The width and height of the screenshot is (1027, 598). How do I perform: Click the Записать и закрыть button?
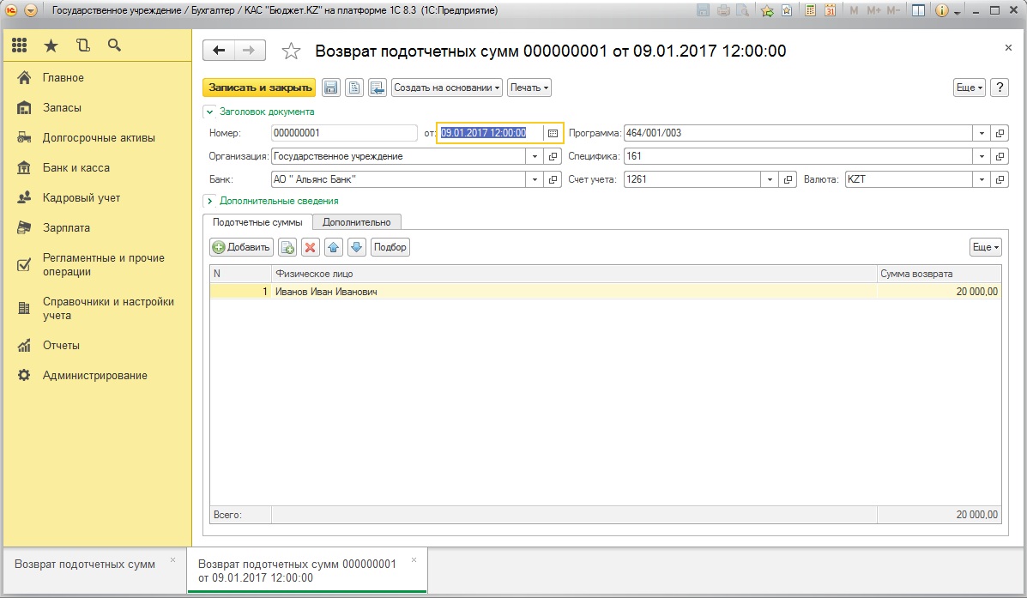point(259,88)
